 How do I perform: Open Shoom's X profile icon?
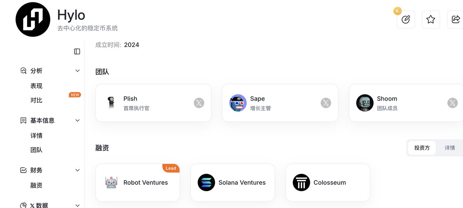click(452, 103)
